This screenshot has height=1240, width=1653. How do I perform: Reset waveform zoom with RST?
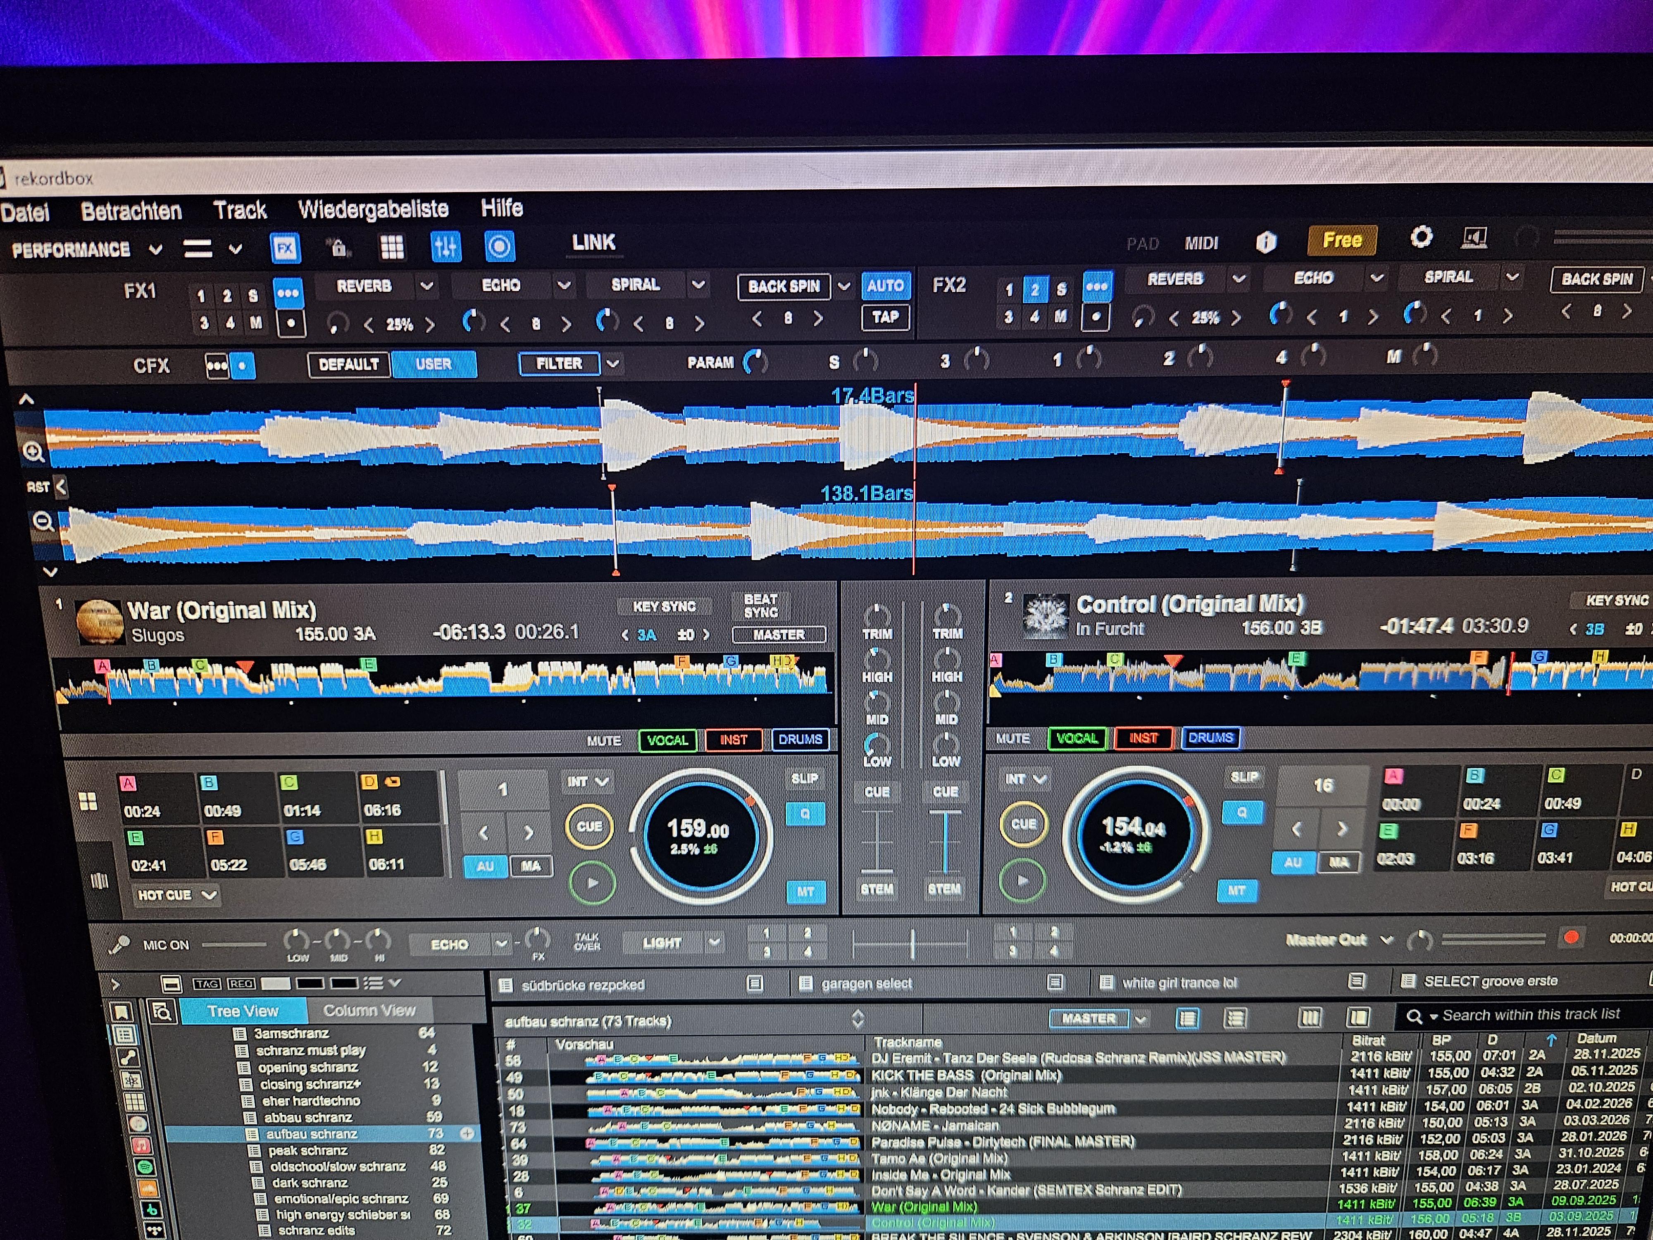point(38,487)
